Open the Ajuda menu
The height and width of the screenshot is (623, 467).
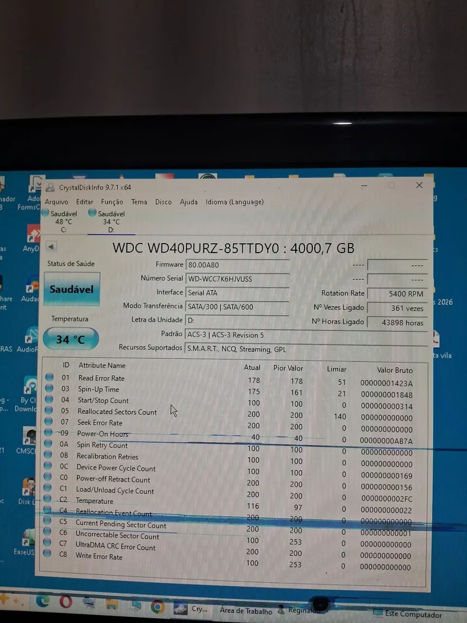tap(189, 202)
